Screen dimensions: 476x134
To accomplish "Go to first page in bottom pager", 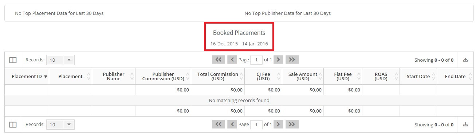I will [x=219, y=124].
